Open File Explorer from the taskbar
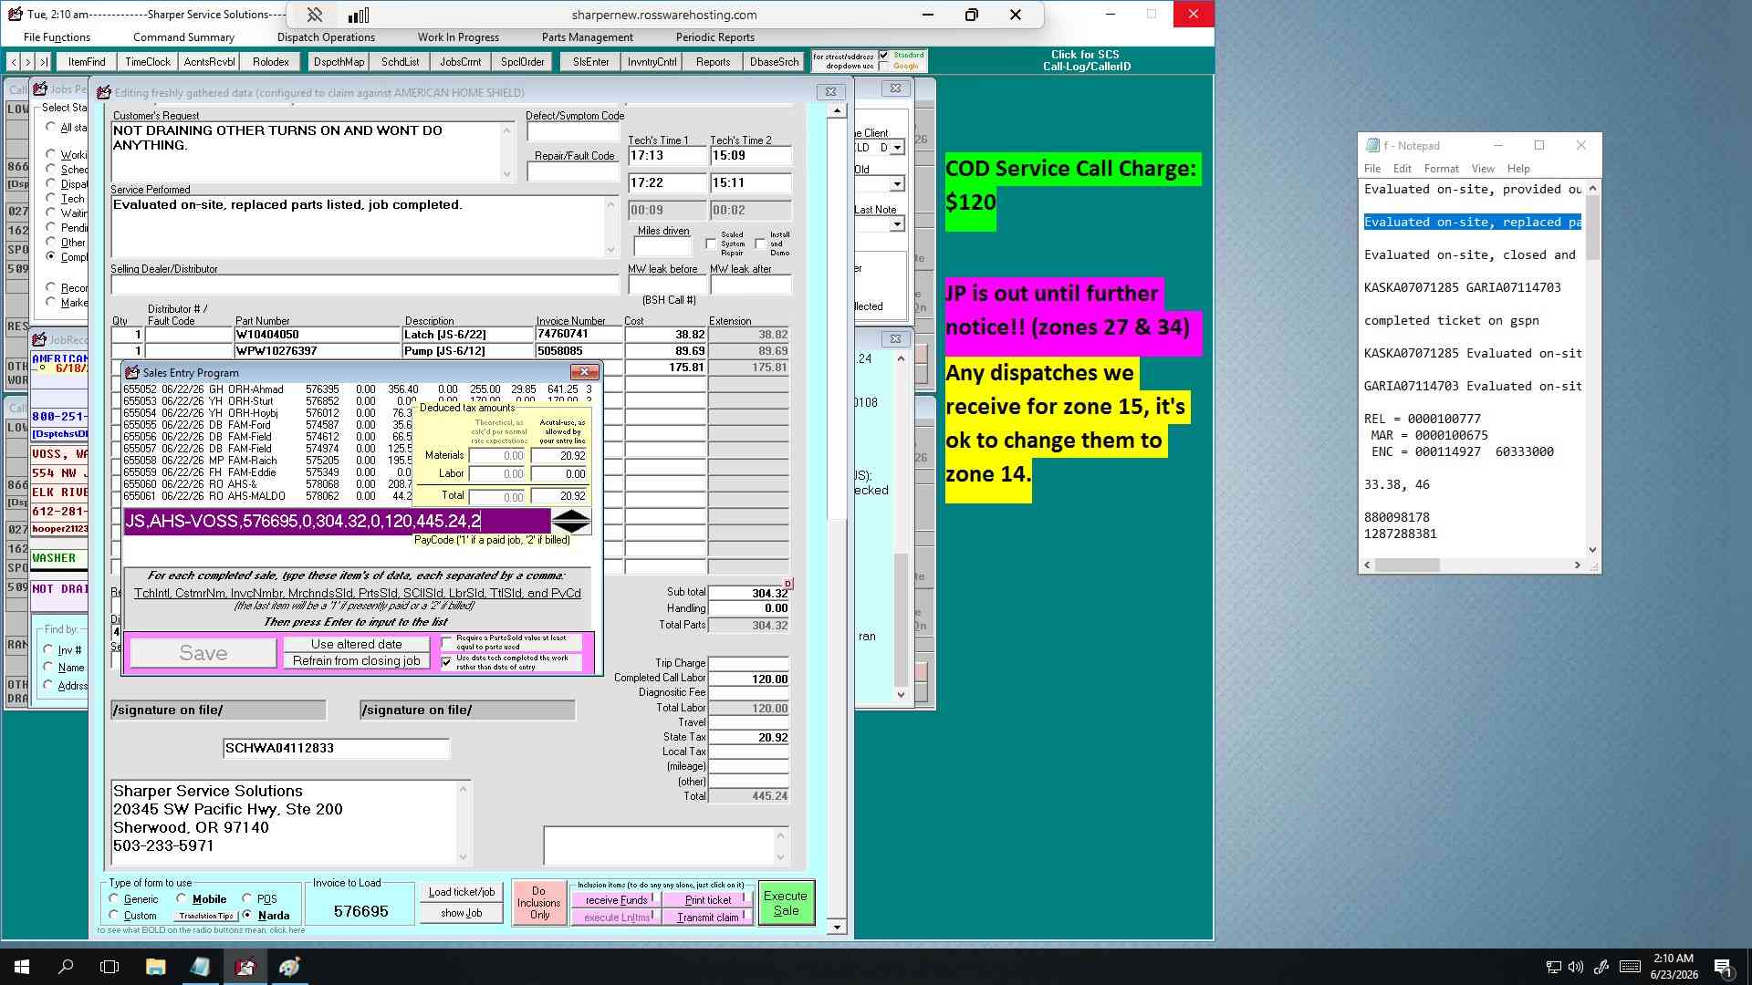Screen dimensions: 1752x985 (155, 967)
